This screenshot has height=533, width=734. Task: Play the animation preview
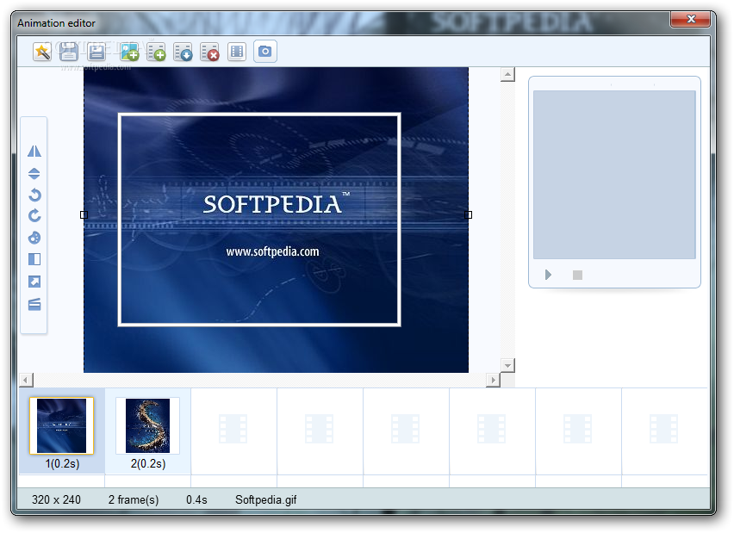548,275
